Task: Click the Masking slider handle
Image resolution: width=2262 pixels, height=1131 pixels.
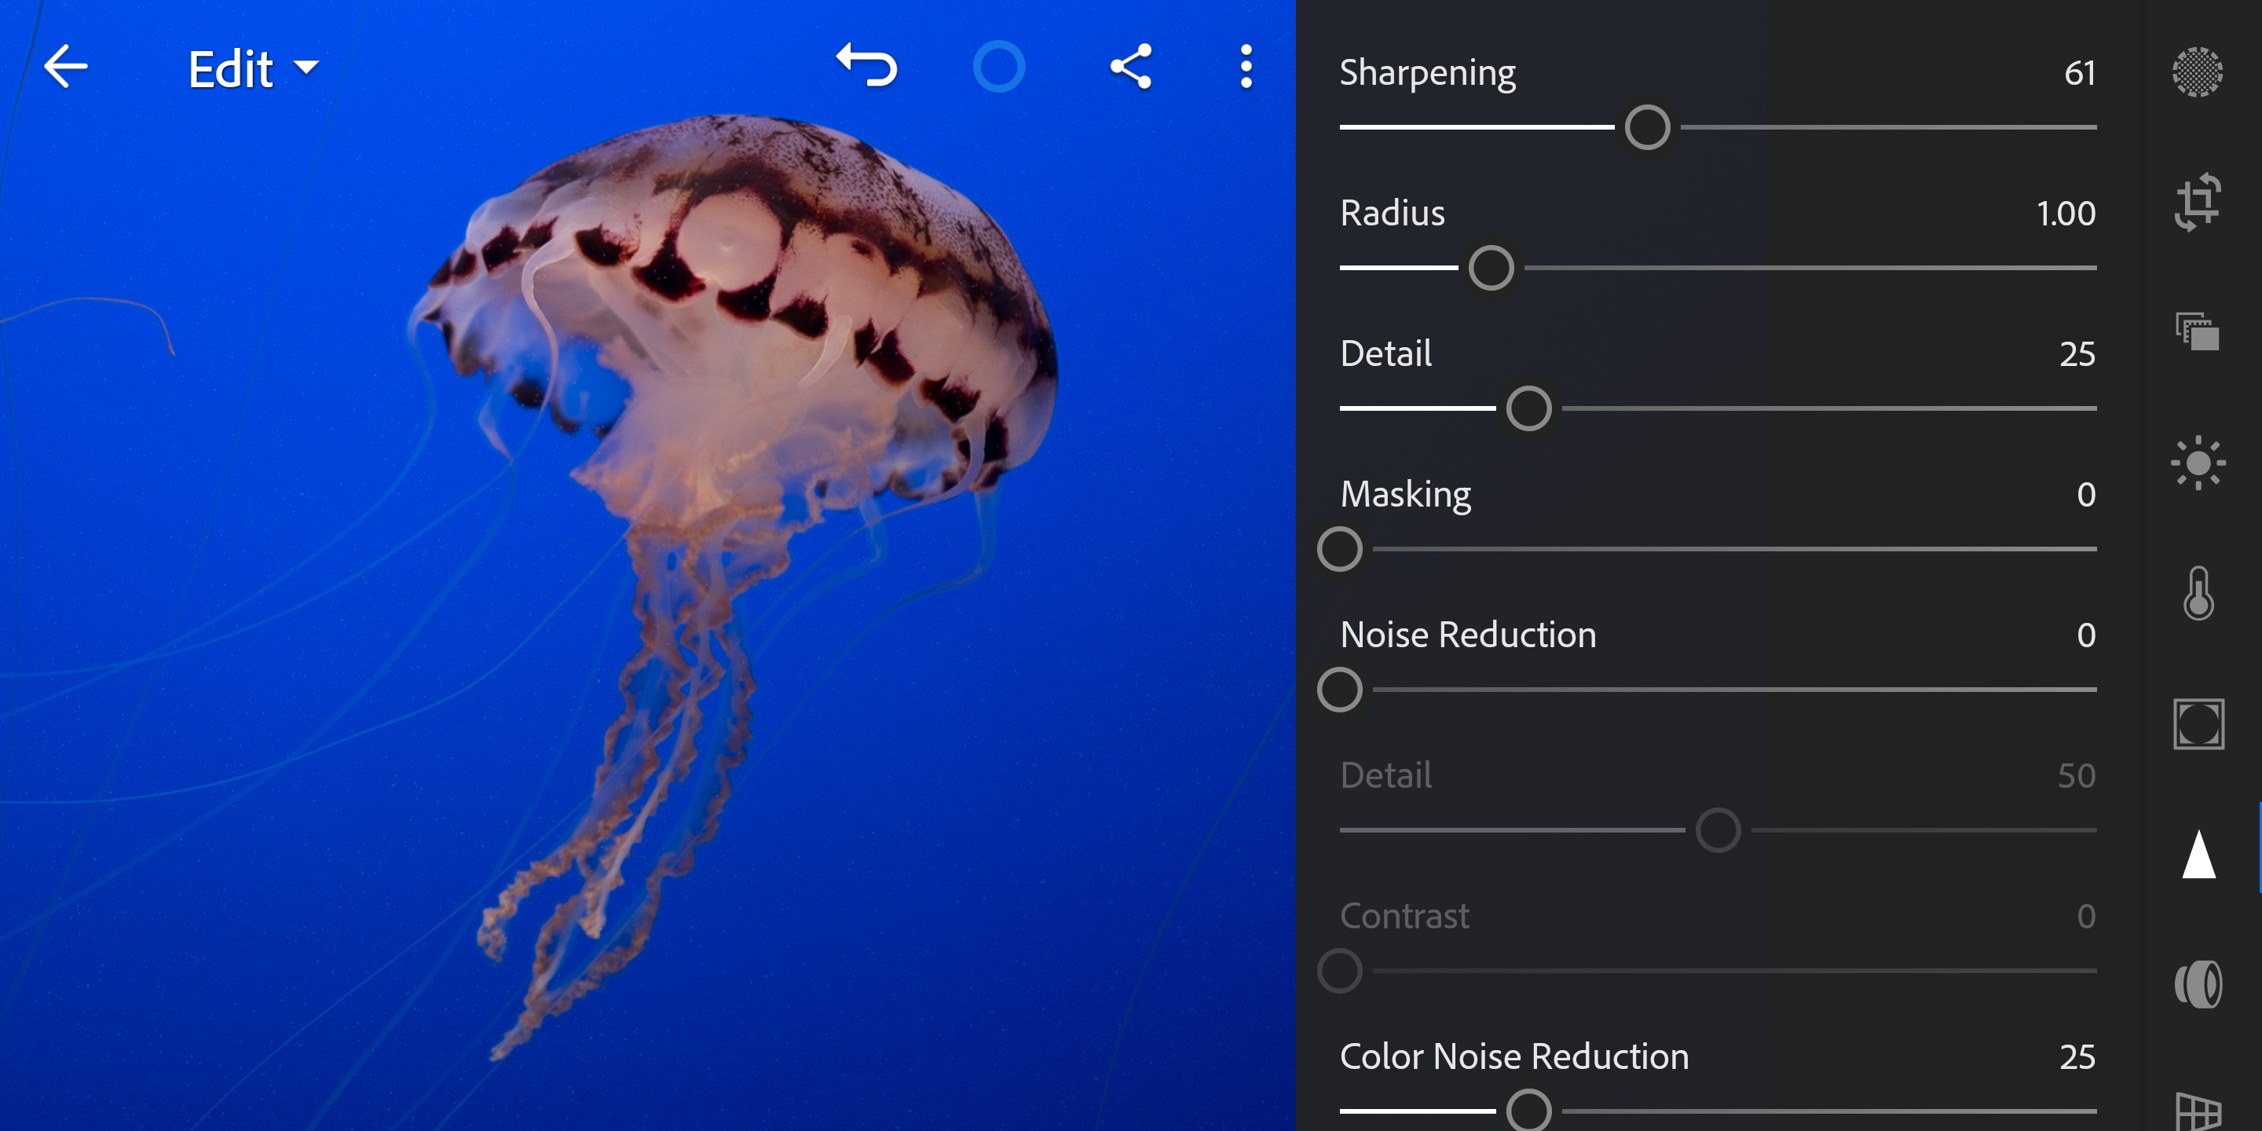Action: click(1340, 550)
